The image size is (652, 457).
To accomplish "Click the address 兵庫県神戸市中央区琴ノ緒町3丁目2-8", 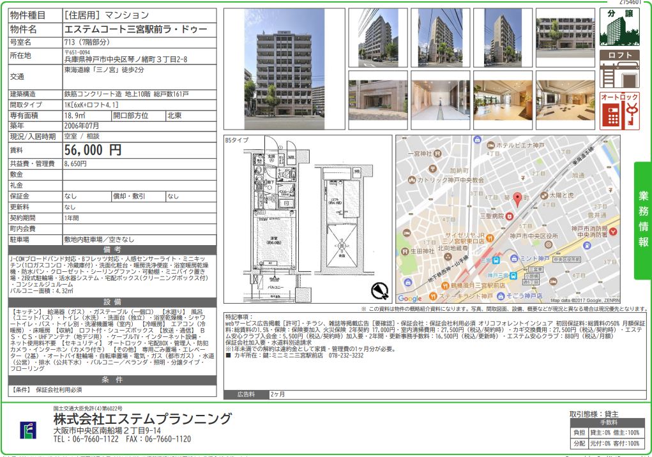I will 126,59.
